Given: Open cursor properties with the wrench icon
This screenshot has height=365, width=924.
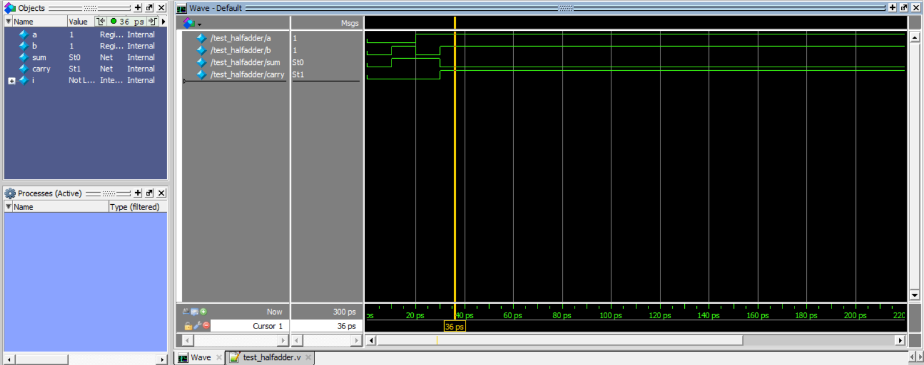Looking at the screenshot, I should tap(197, 326).
